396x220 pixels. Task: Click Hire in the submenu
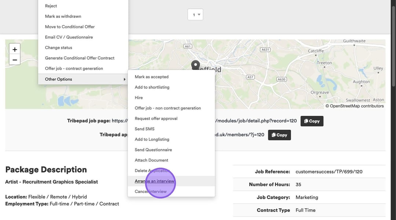tap(139, 98)
